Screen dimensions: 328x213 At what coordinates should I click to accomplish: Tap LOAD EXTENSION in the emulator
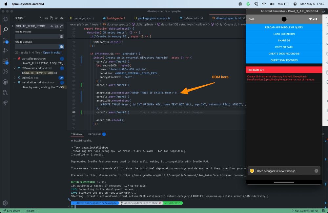point(284,34)
